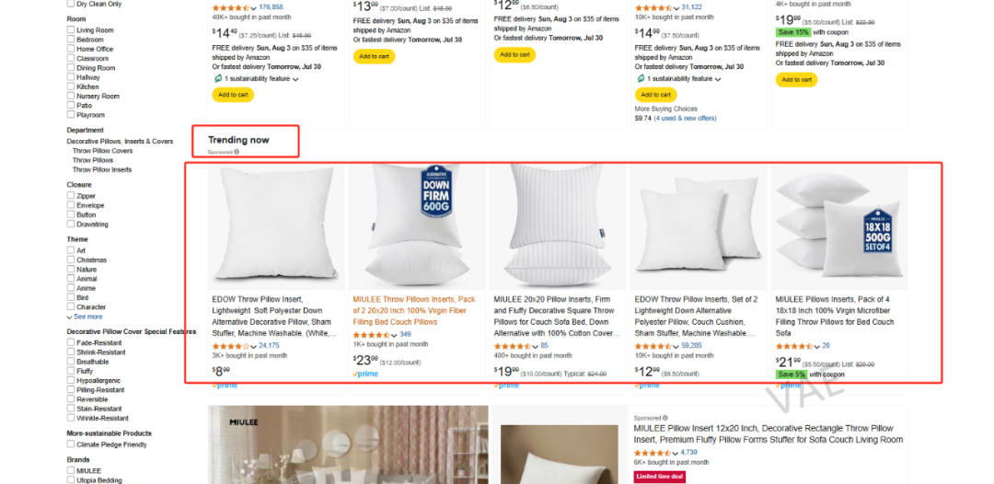Open the Down Firm 600G pillow image
994x484 pixels.
coord(417,225)
